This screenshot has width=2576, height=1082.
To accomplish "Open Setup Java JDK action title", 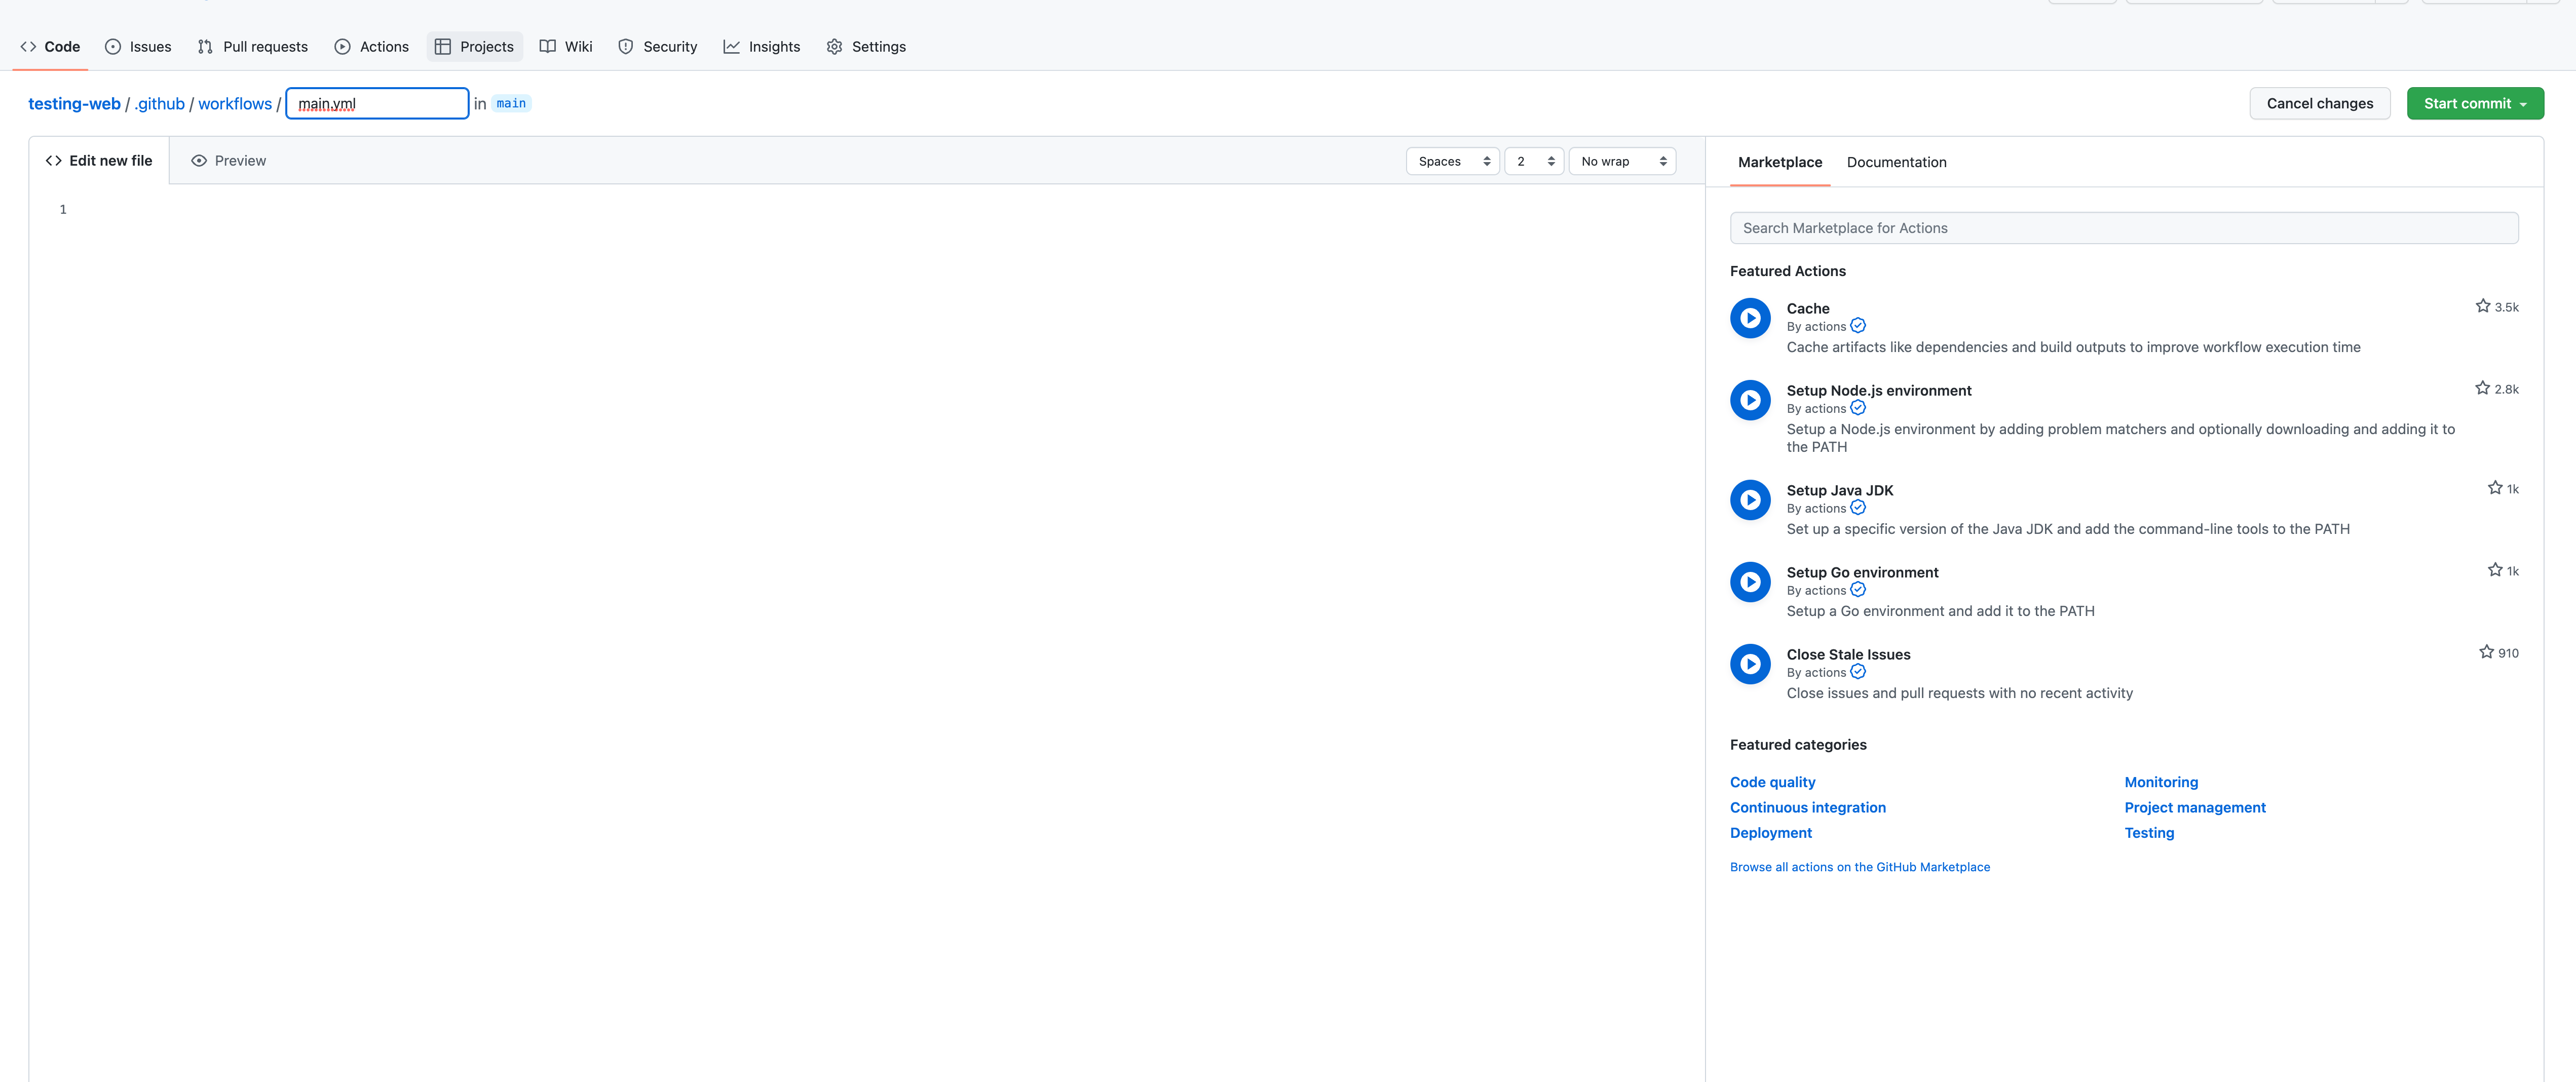I will tap(1840, 490).
